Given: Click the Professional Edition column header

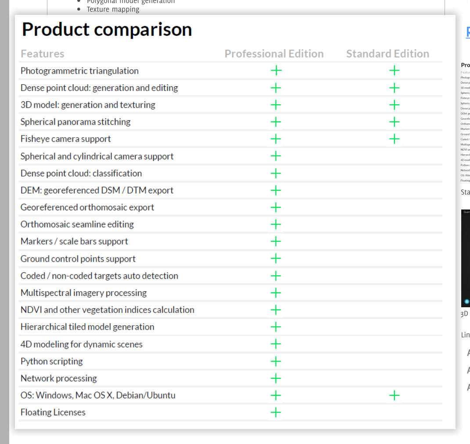Looking at the screenshot, I should (x=274, y=54).
